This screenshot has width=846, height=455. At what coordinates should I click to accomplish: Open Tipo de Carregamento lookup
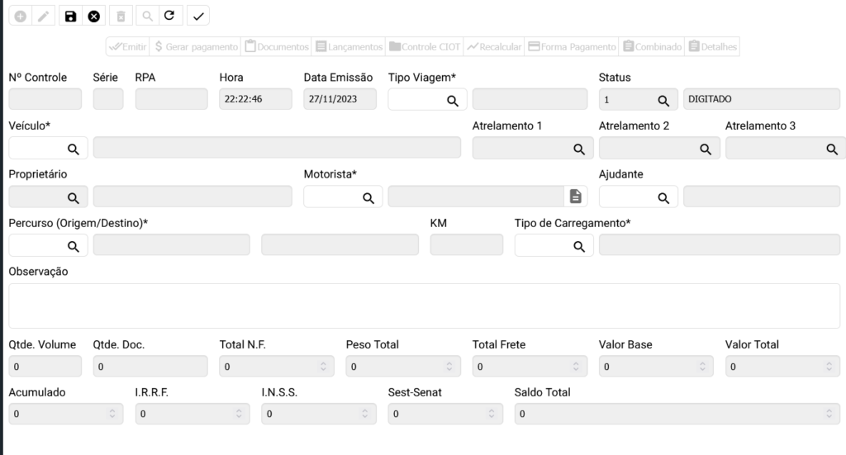pyautogui.click(x=578, y=246)
